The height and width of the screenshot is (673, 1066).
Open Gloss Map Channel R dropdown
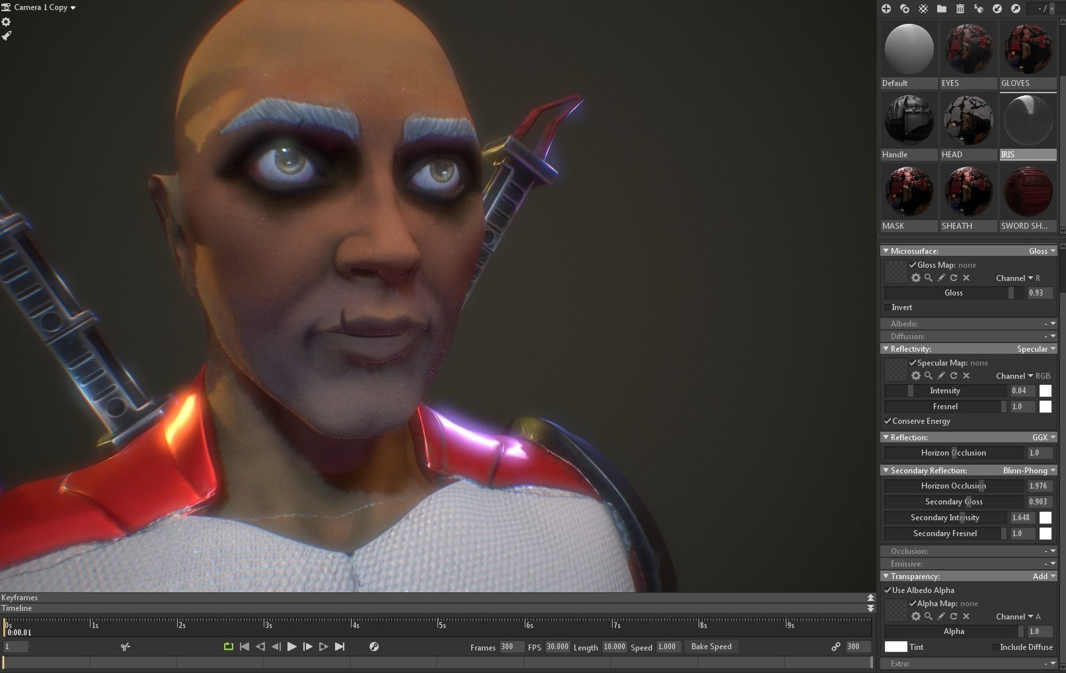click(x=1018, y=278)
